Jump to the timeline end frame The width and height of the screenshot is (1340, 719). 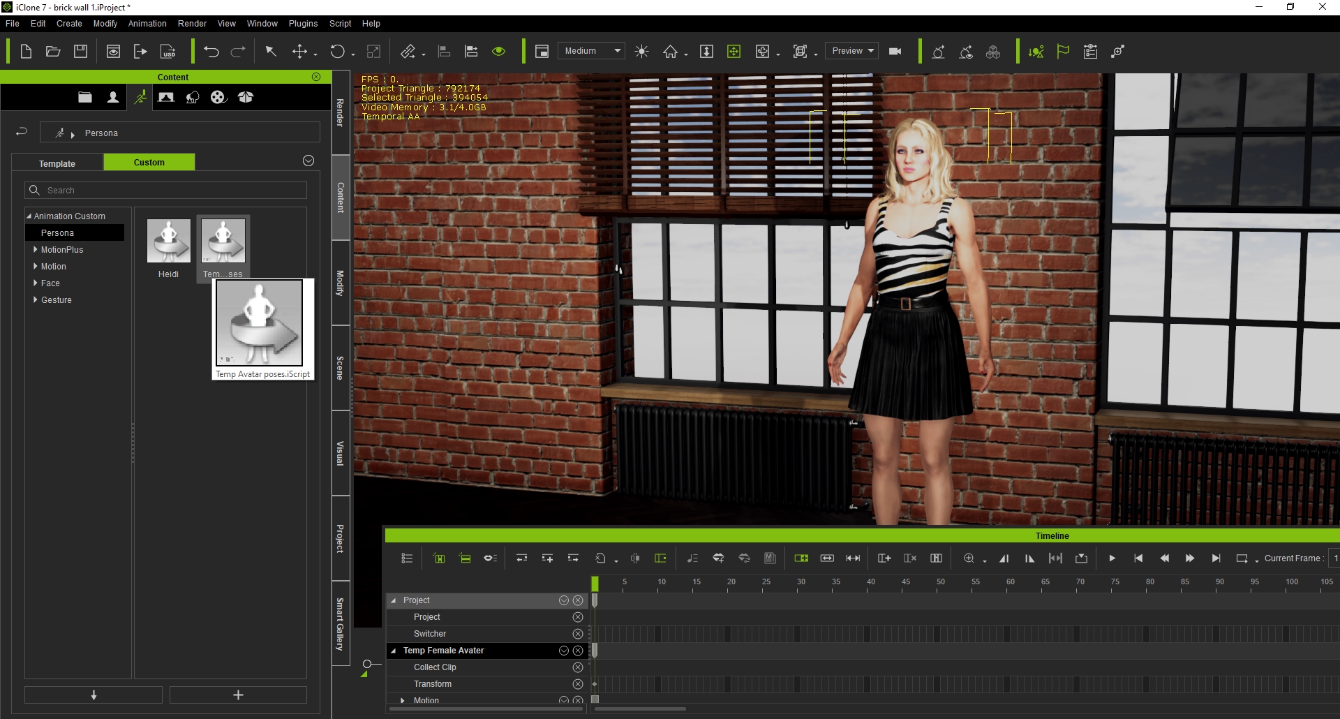tap(1216, 558)
